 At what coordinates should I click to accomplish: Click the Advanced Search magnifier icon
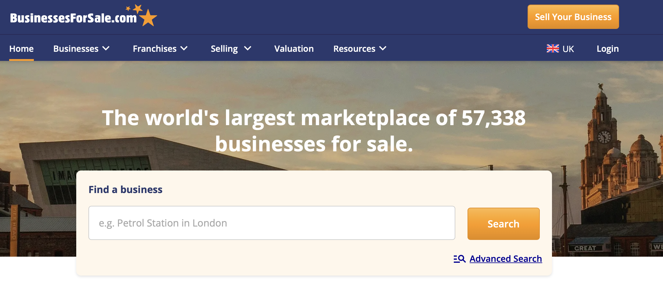460,259
